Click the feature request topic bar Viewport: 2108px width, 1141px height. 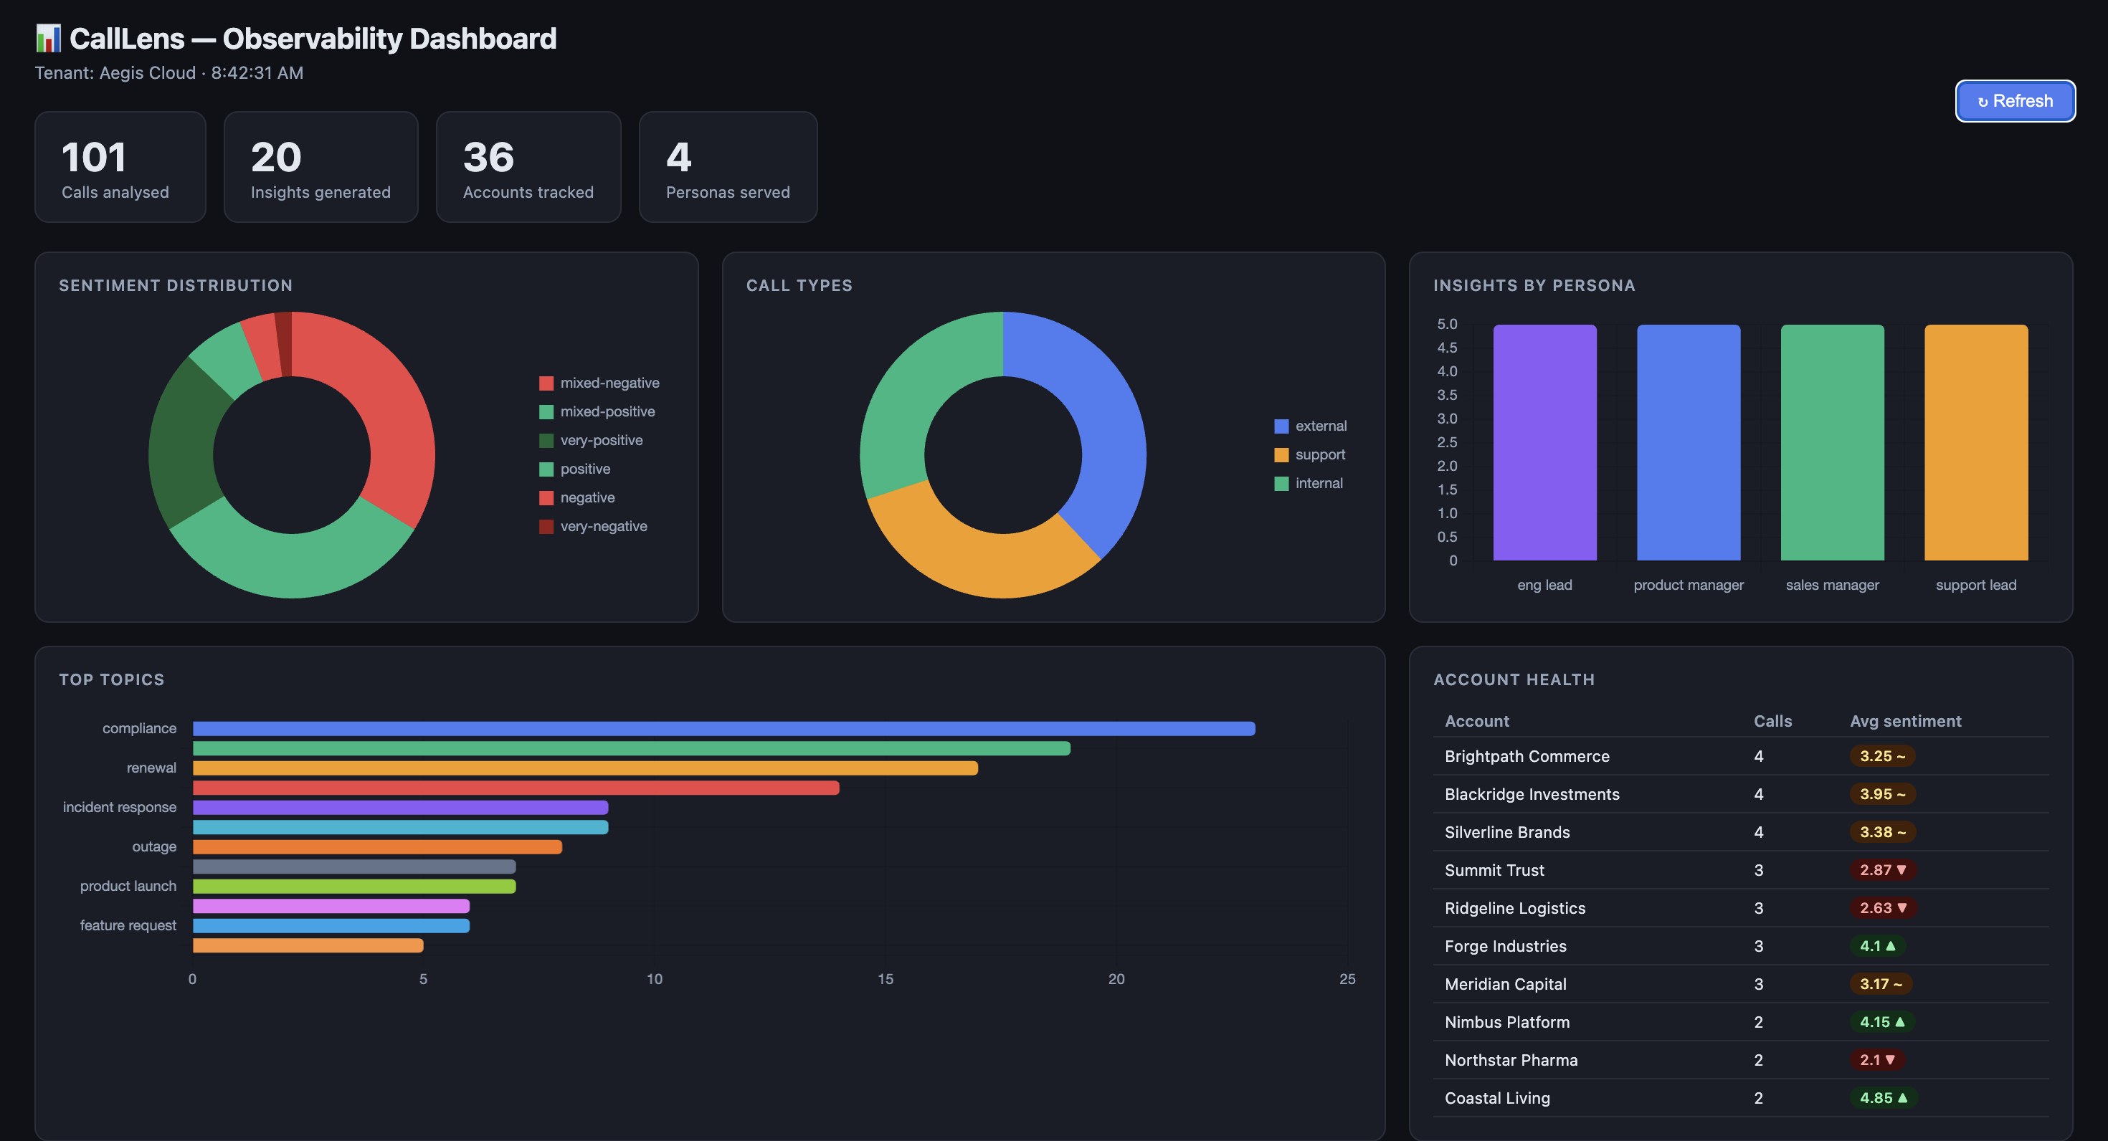(x=331, y=925)
